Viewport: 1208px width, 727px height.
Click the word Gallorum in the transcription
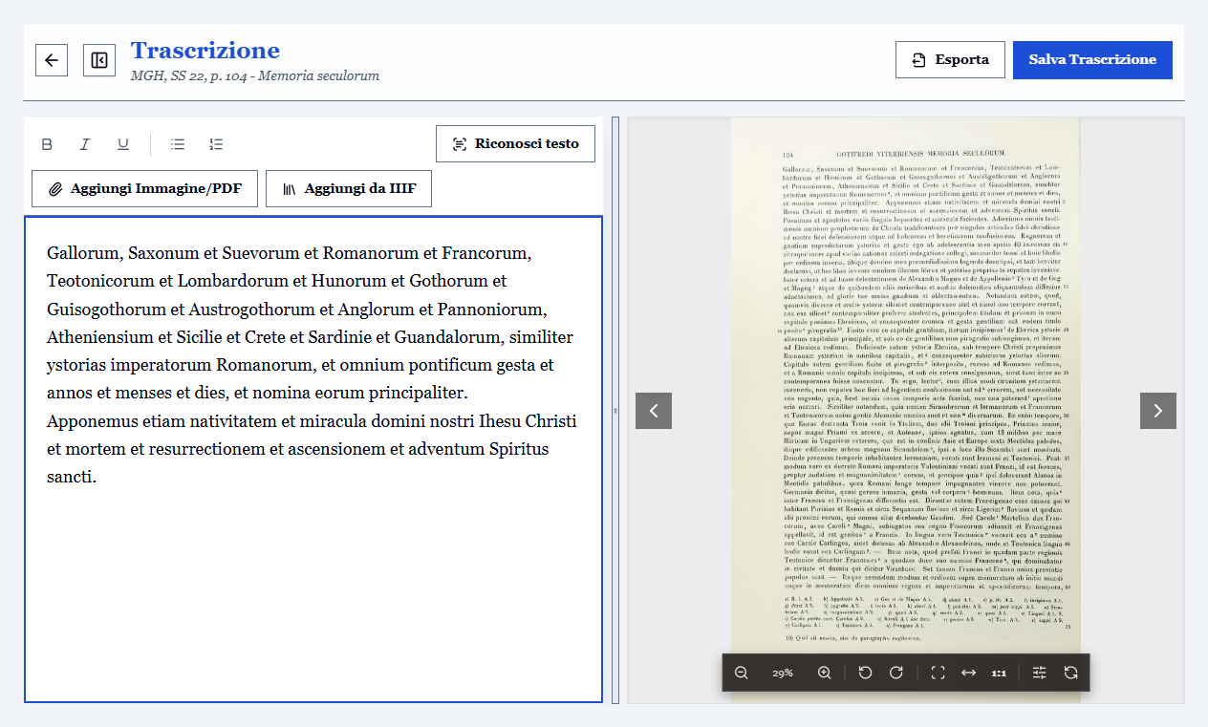pyautogui.click(x=85, y=254)
